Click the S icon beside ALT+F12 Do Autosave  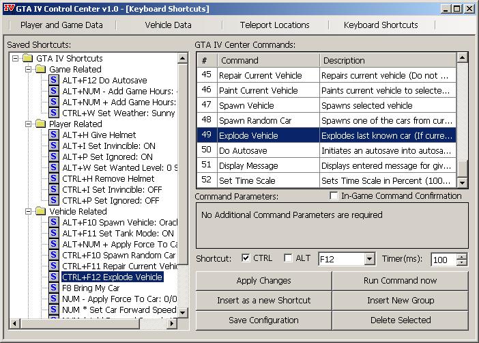[x=54, y=81]
